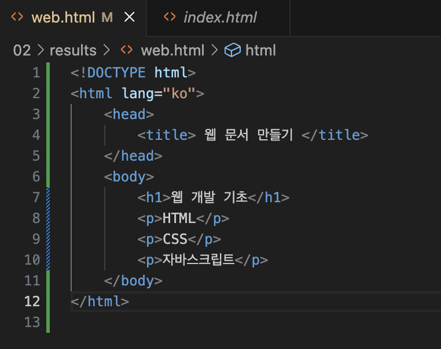Click the closing </head> tag
The height and width of the screenshot is (349, 441).
[x=133, y=156]
